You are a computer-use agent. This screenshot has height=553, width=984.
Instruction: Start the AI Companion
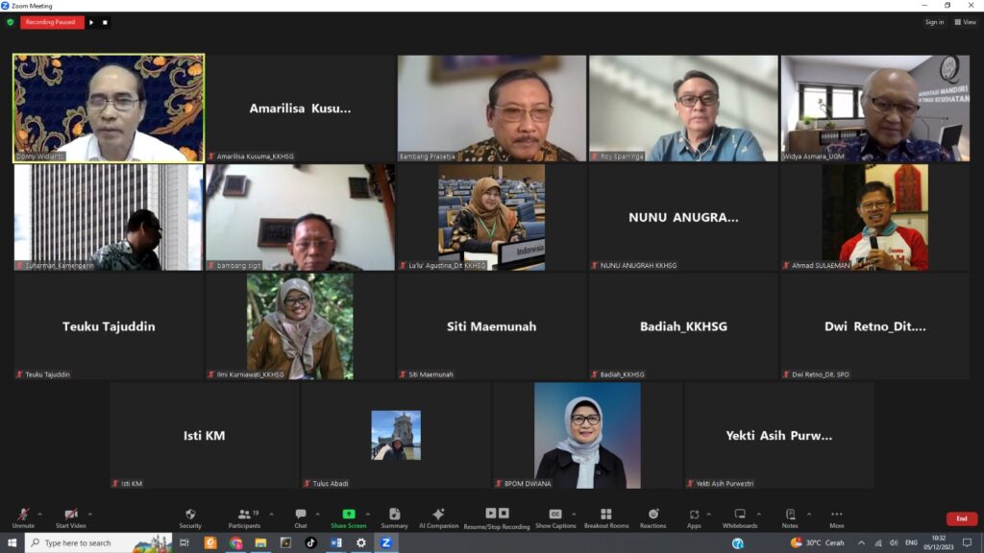(x=438, y=517)
